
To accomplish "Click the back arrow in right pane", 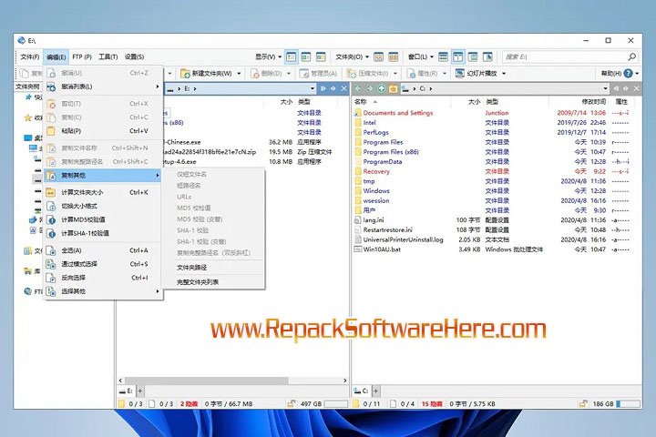I will pyautogui.click(x=358, y=88).
